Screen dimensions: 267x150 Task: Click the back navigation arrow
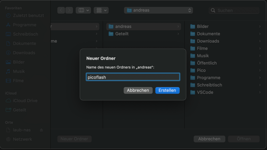pyautogui.click(x=61, y=10)
